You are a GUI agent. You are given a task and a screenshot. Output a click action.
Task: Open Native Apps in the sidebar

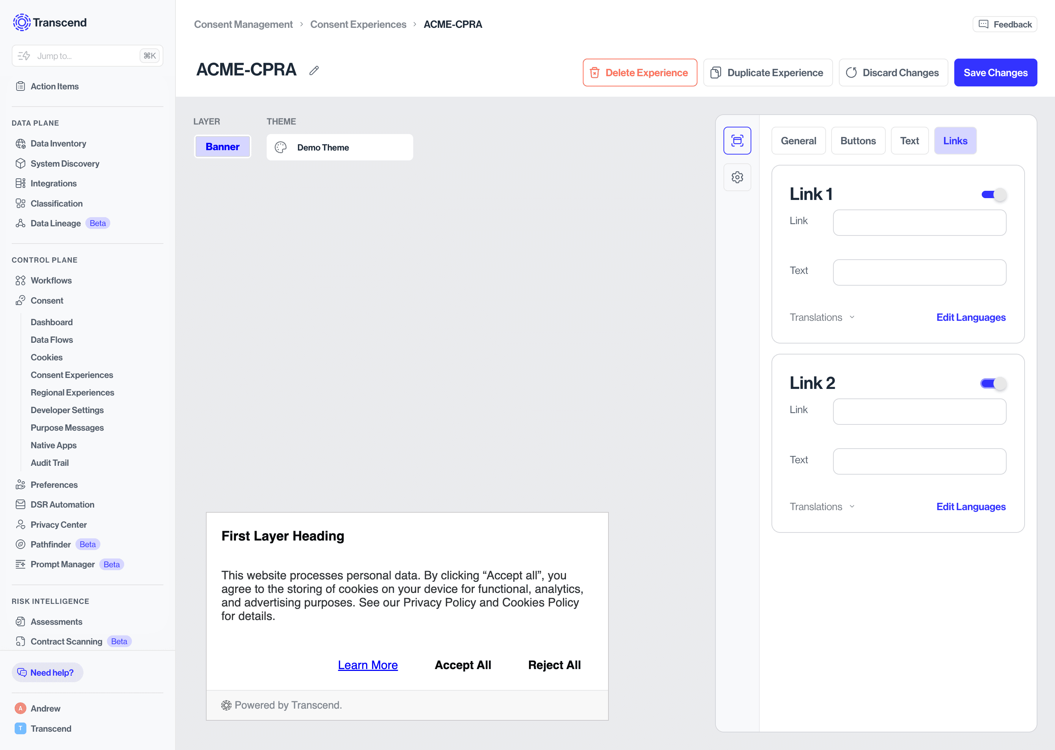[x=53, y=445]
